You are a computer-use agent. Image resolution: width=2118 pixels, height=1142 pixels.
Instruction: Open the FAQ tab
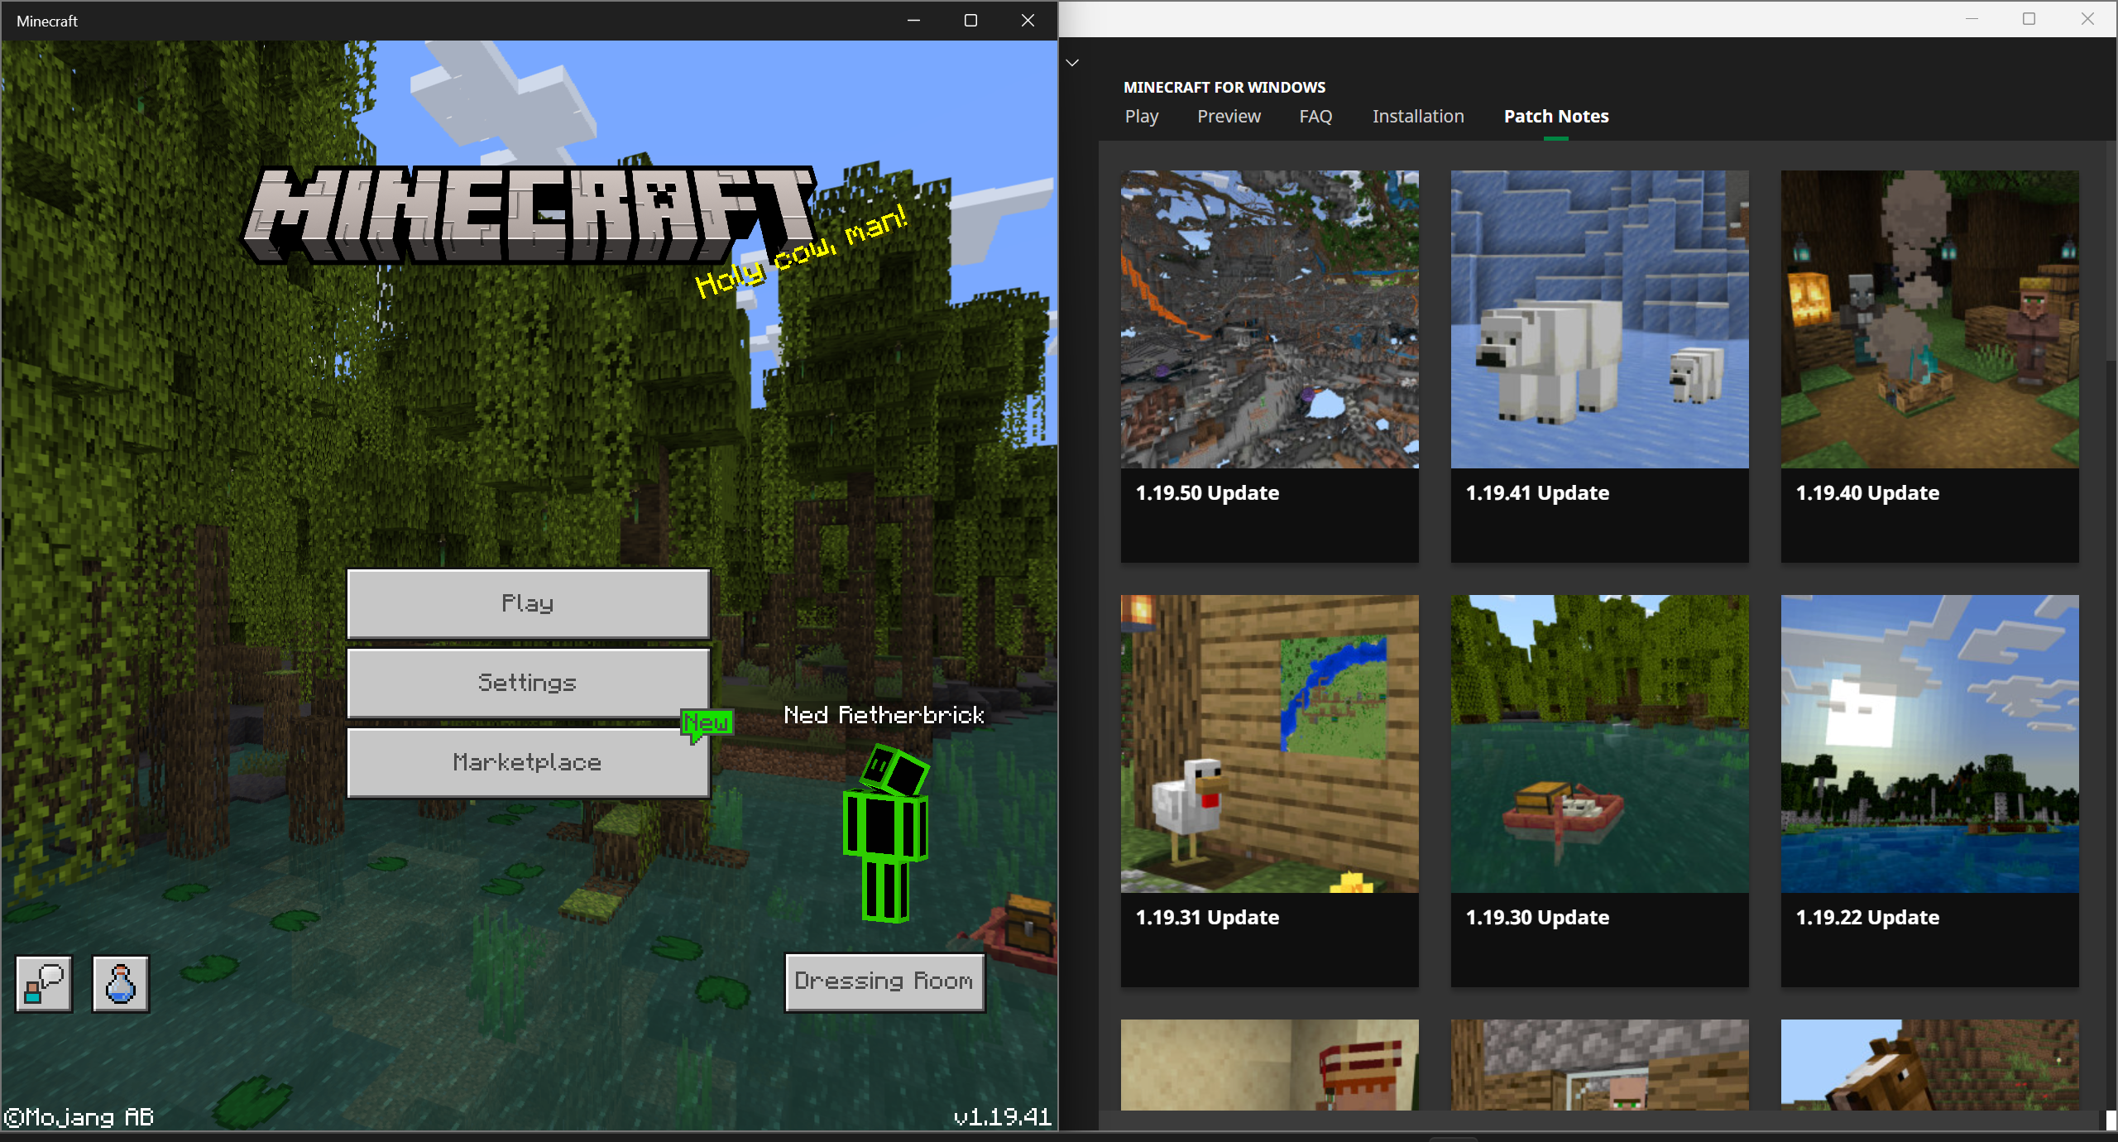coord(1315,117)
